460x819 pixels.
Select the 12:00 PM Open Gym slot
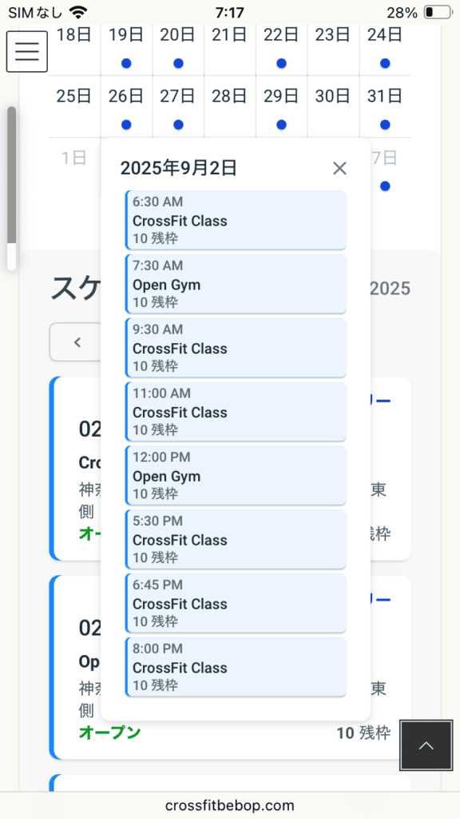coord(236,475)
